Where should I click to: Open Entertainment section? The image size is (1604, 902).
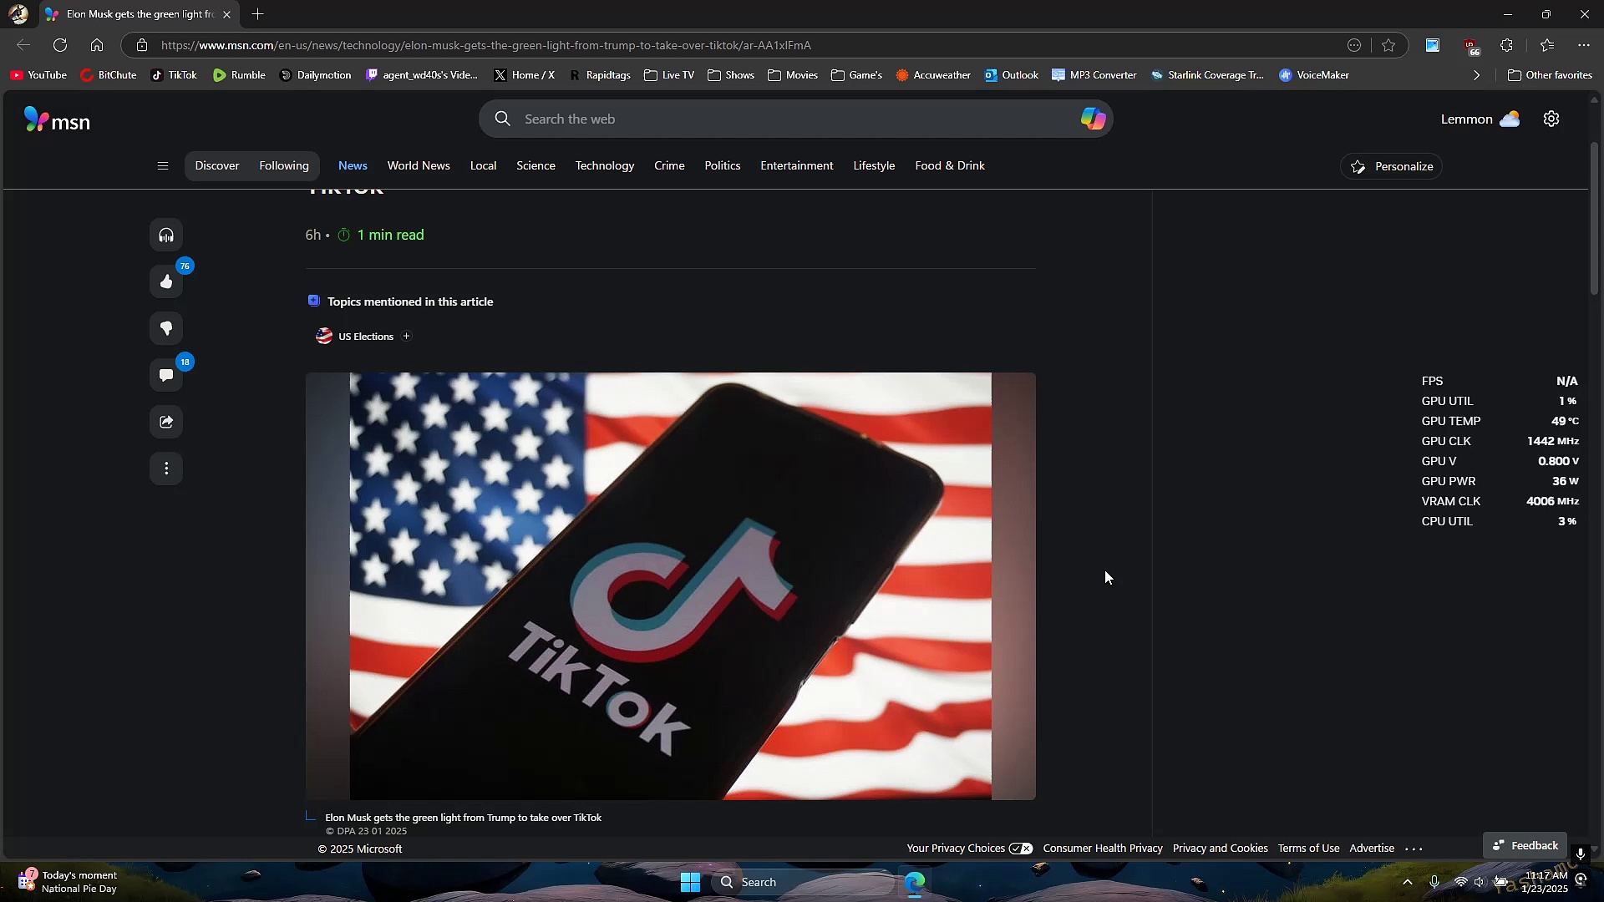(797, 166)
